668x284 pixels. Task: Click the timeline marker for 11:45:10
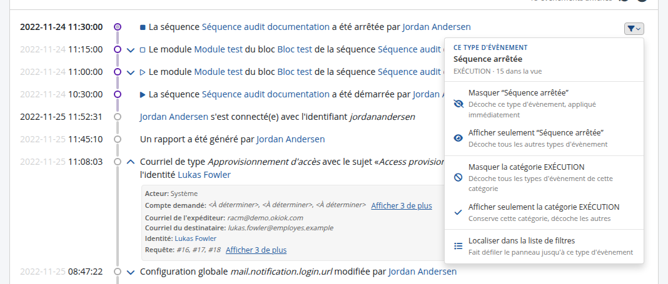[x=118, y=139]
